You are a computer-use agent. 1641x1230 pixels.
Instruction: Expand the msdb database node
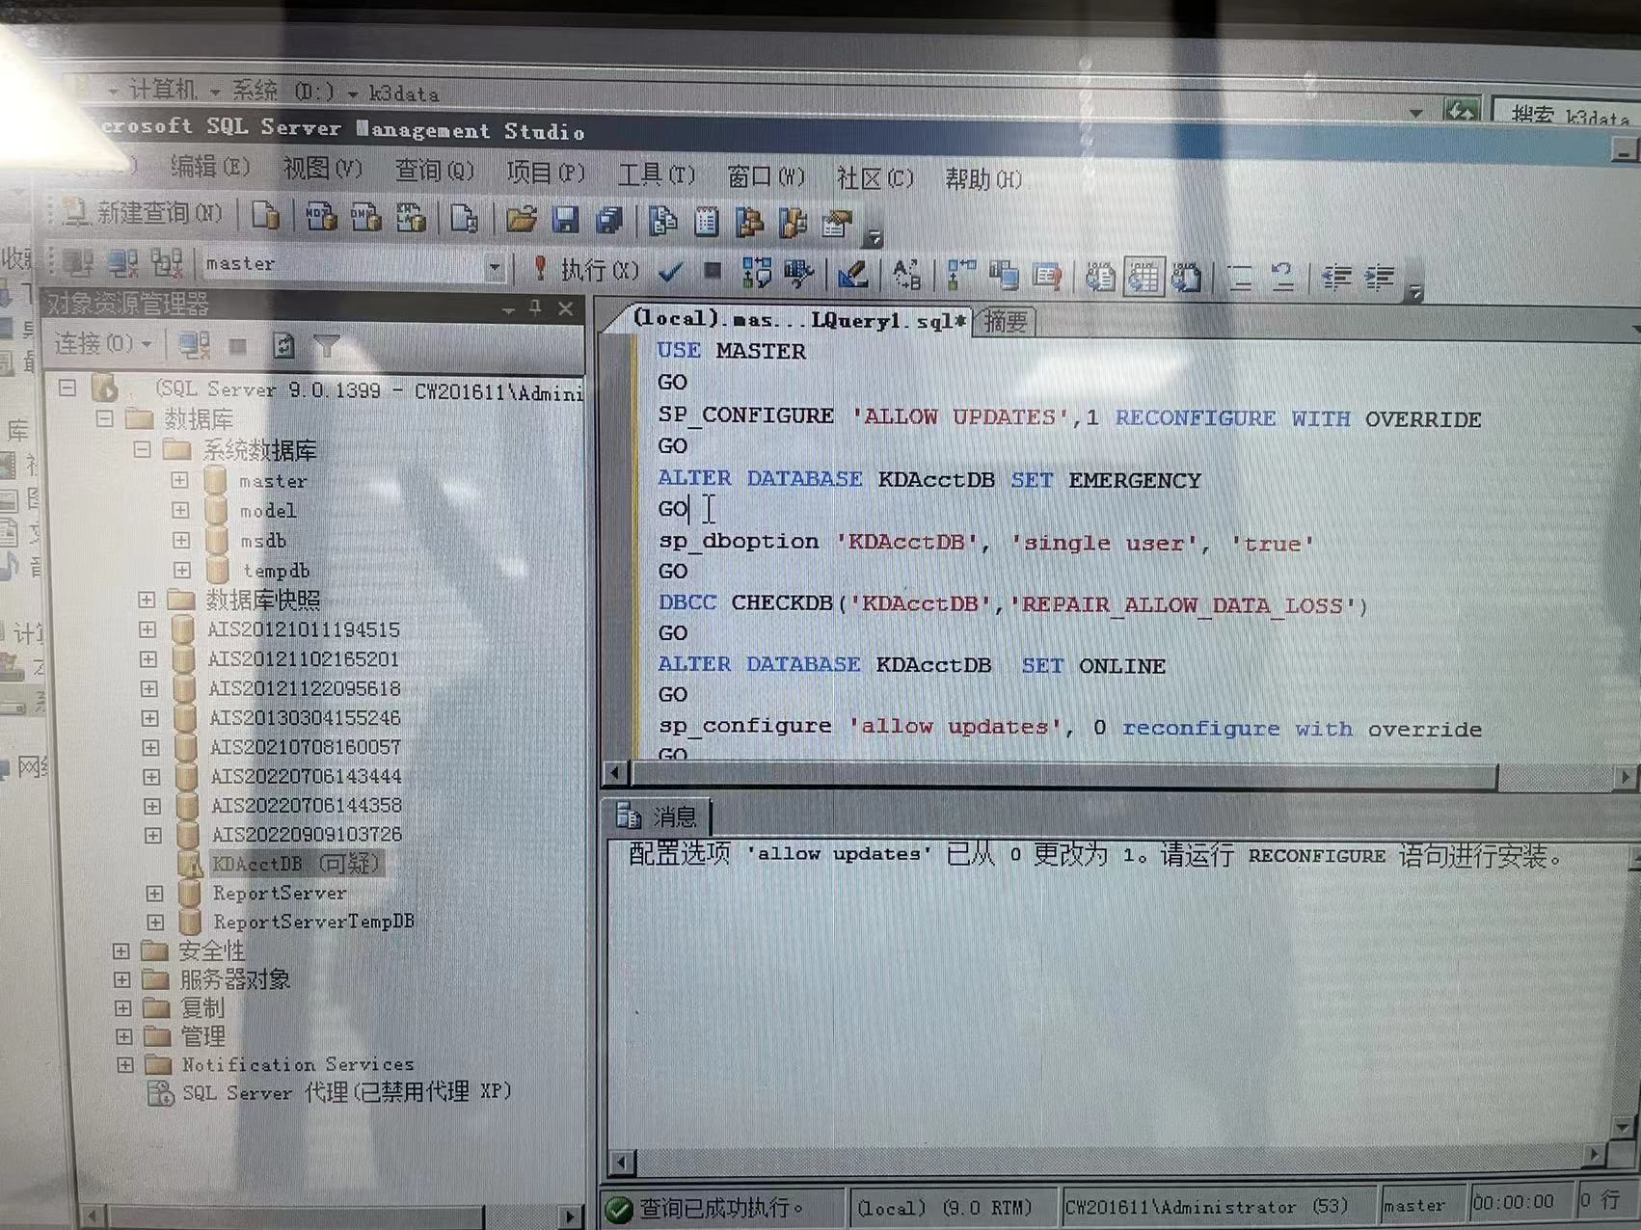tap(181, 540)
